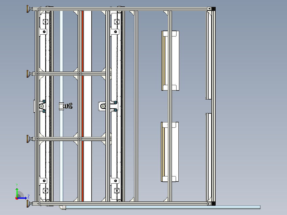Select the bottom-left leveling foot
This screenshot has width=287, height=215.
click(x=28, y=204)
